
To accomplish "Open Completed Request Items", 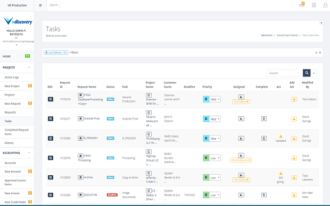I will tap(17, 132).
